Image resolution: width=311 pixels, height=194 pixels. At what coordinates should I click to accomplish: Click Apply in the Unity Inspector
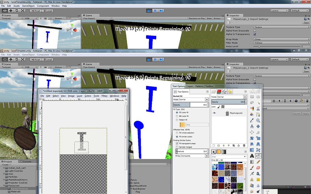(306, 113)
